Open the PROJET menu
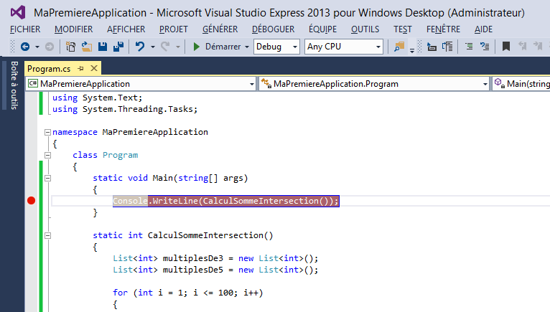The height and width of the screenshot is (312, 550). (x=174, y=29)
